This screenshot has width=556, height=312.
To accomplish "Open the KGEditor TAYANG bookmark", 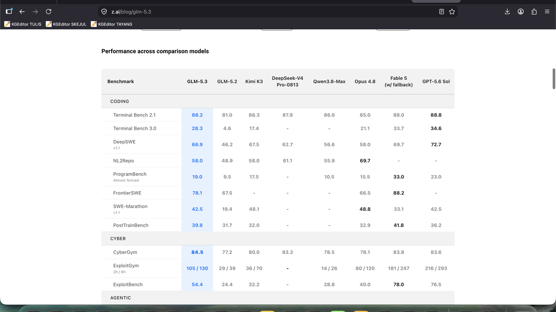I will (x=112, y=24).
